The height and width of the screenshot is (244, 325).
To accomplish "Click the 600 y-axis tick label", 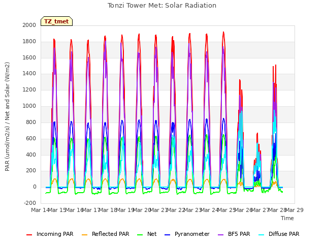I will [31, 138].
